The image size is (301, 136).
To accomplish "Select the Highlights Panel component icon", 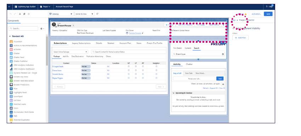I will (x=11, y=93).
